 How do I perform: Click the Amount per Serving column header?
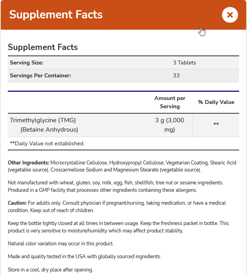click(x=170, y=102)
